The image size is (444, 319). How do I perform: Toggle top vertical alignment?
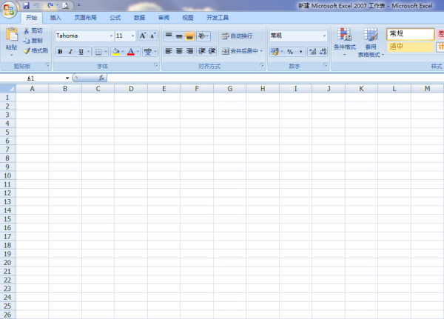pos(169,36)
